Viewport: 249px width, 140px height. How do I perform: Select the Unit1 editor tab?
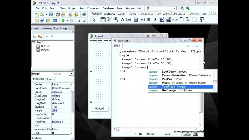coord(117,46)
